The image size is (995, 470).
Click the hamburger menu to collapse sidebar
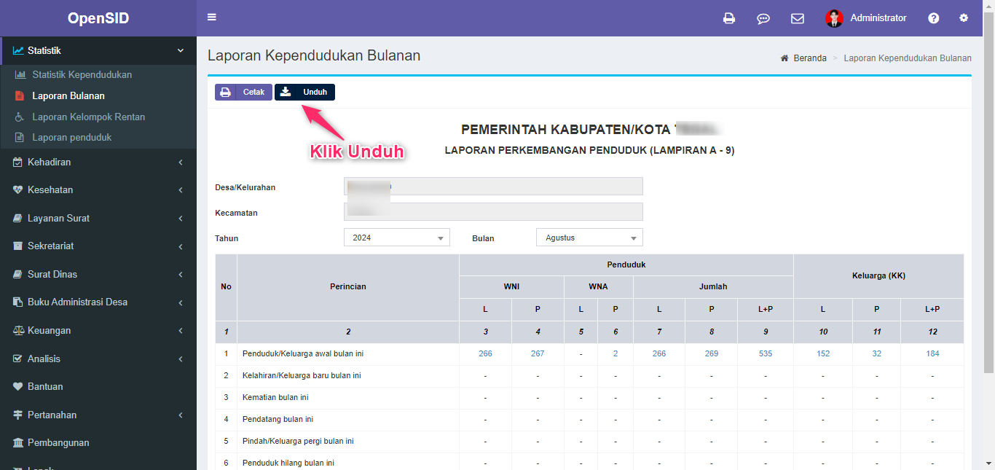pos(212,16)
